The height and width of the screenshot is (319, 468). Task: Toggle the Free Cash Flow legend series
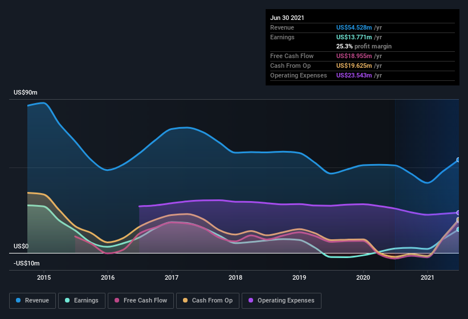(141, 301)
